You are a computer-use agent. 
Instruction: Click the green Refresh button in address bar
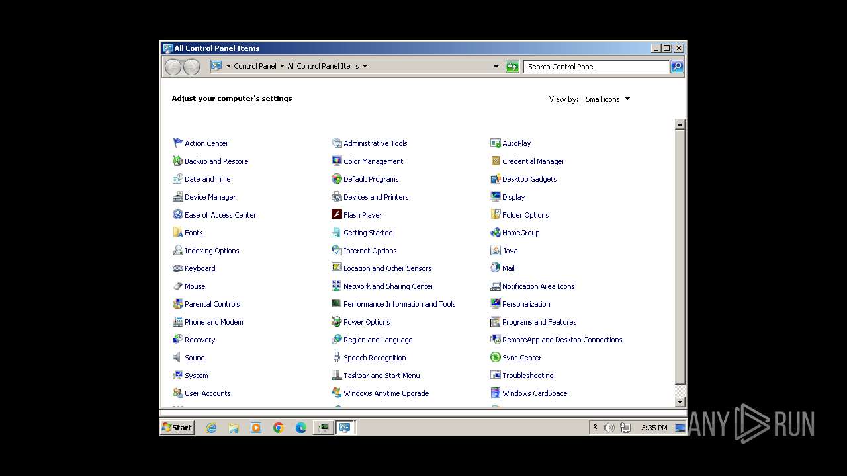tap(512, 66)
